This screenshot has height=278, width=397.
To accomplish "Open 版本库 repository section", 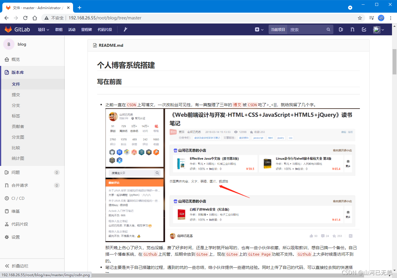I will point(32,72).
